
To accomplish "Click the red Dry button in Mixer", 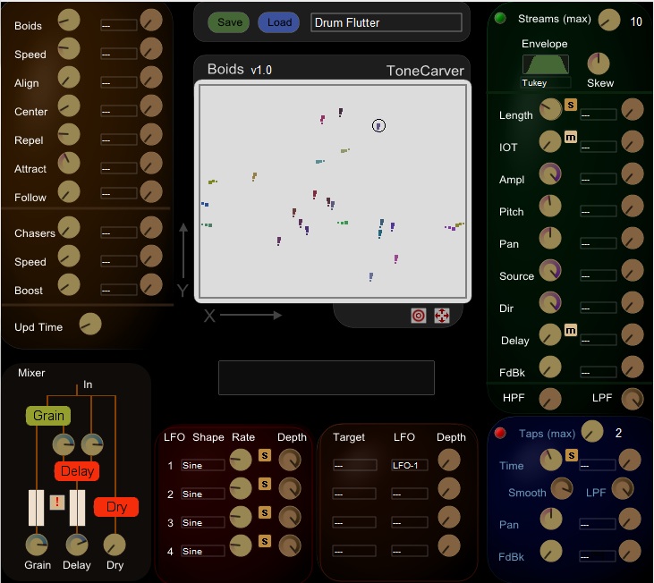I will tap(116, 507).
